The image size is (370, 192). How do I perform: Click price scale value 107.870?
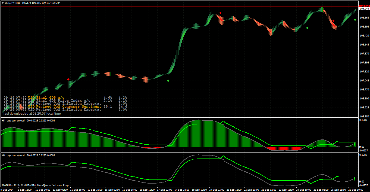tap(364, 53)
